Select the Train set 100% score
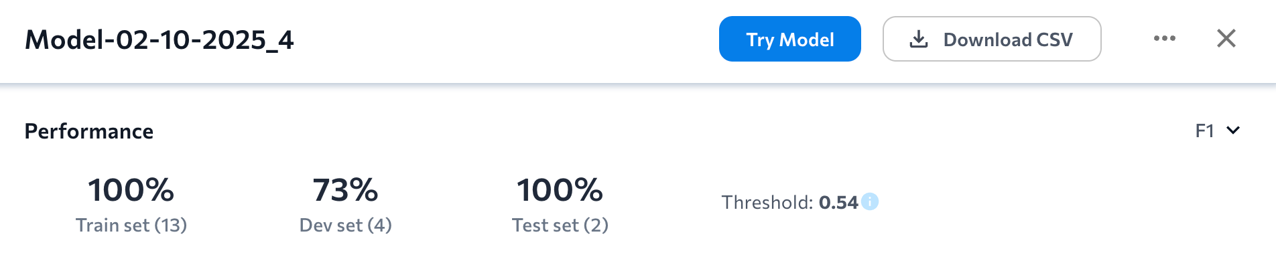Screen dimensions: 1276x265 click(131, 190)
